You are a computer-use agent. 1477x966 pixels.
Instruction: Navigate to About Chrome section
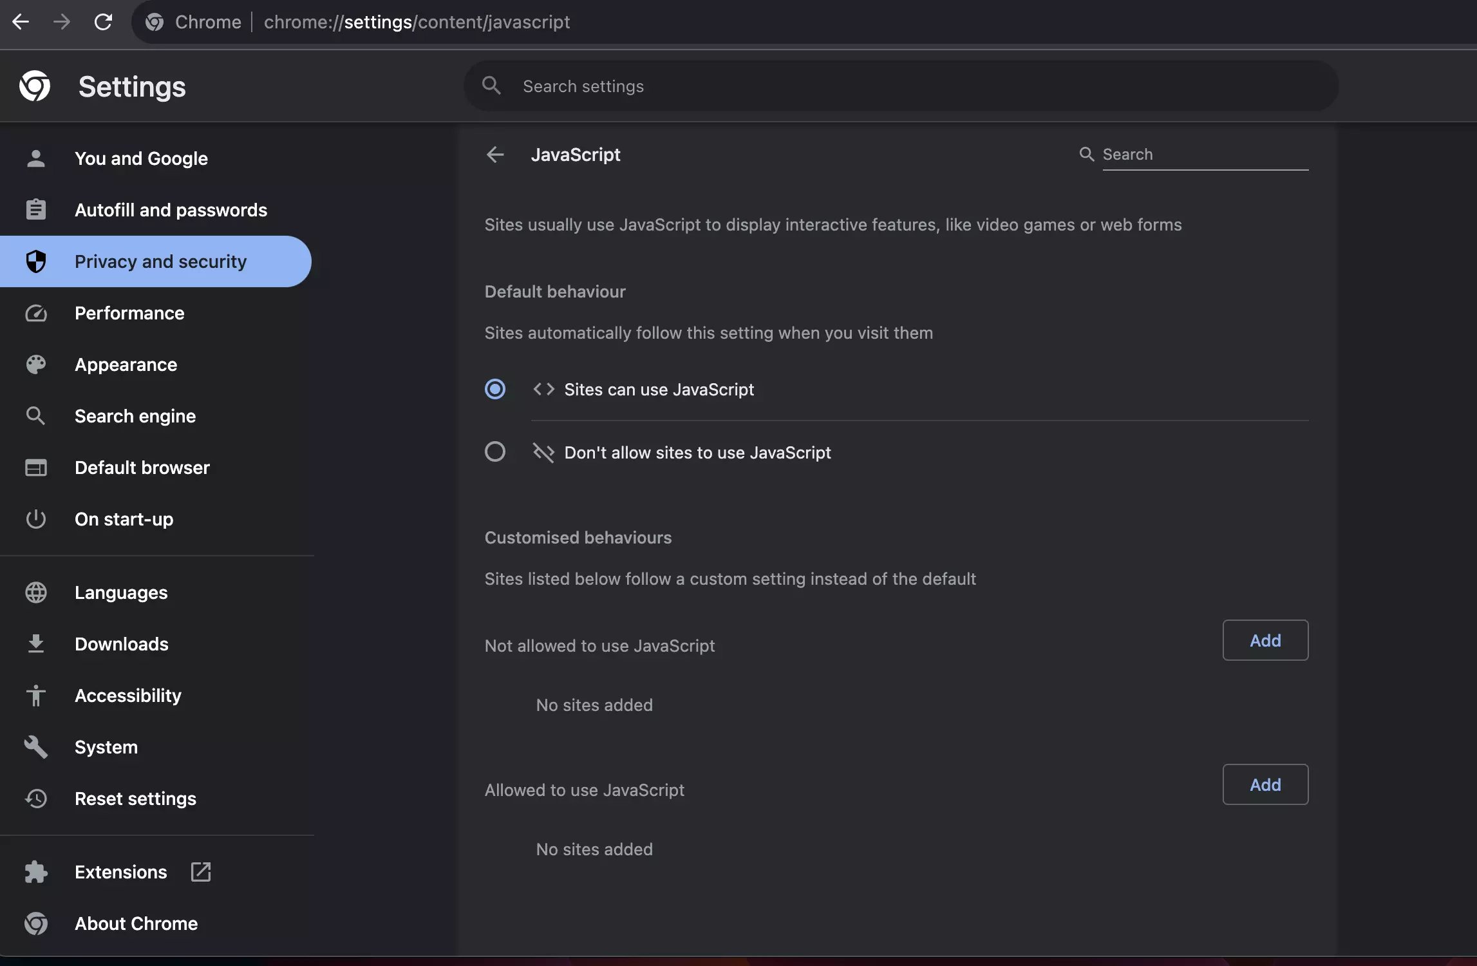[136, 922]
